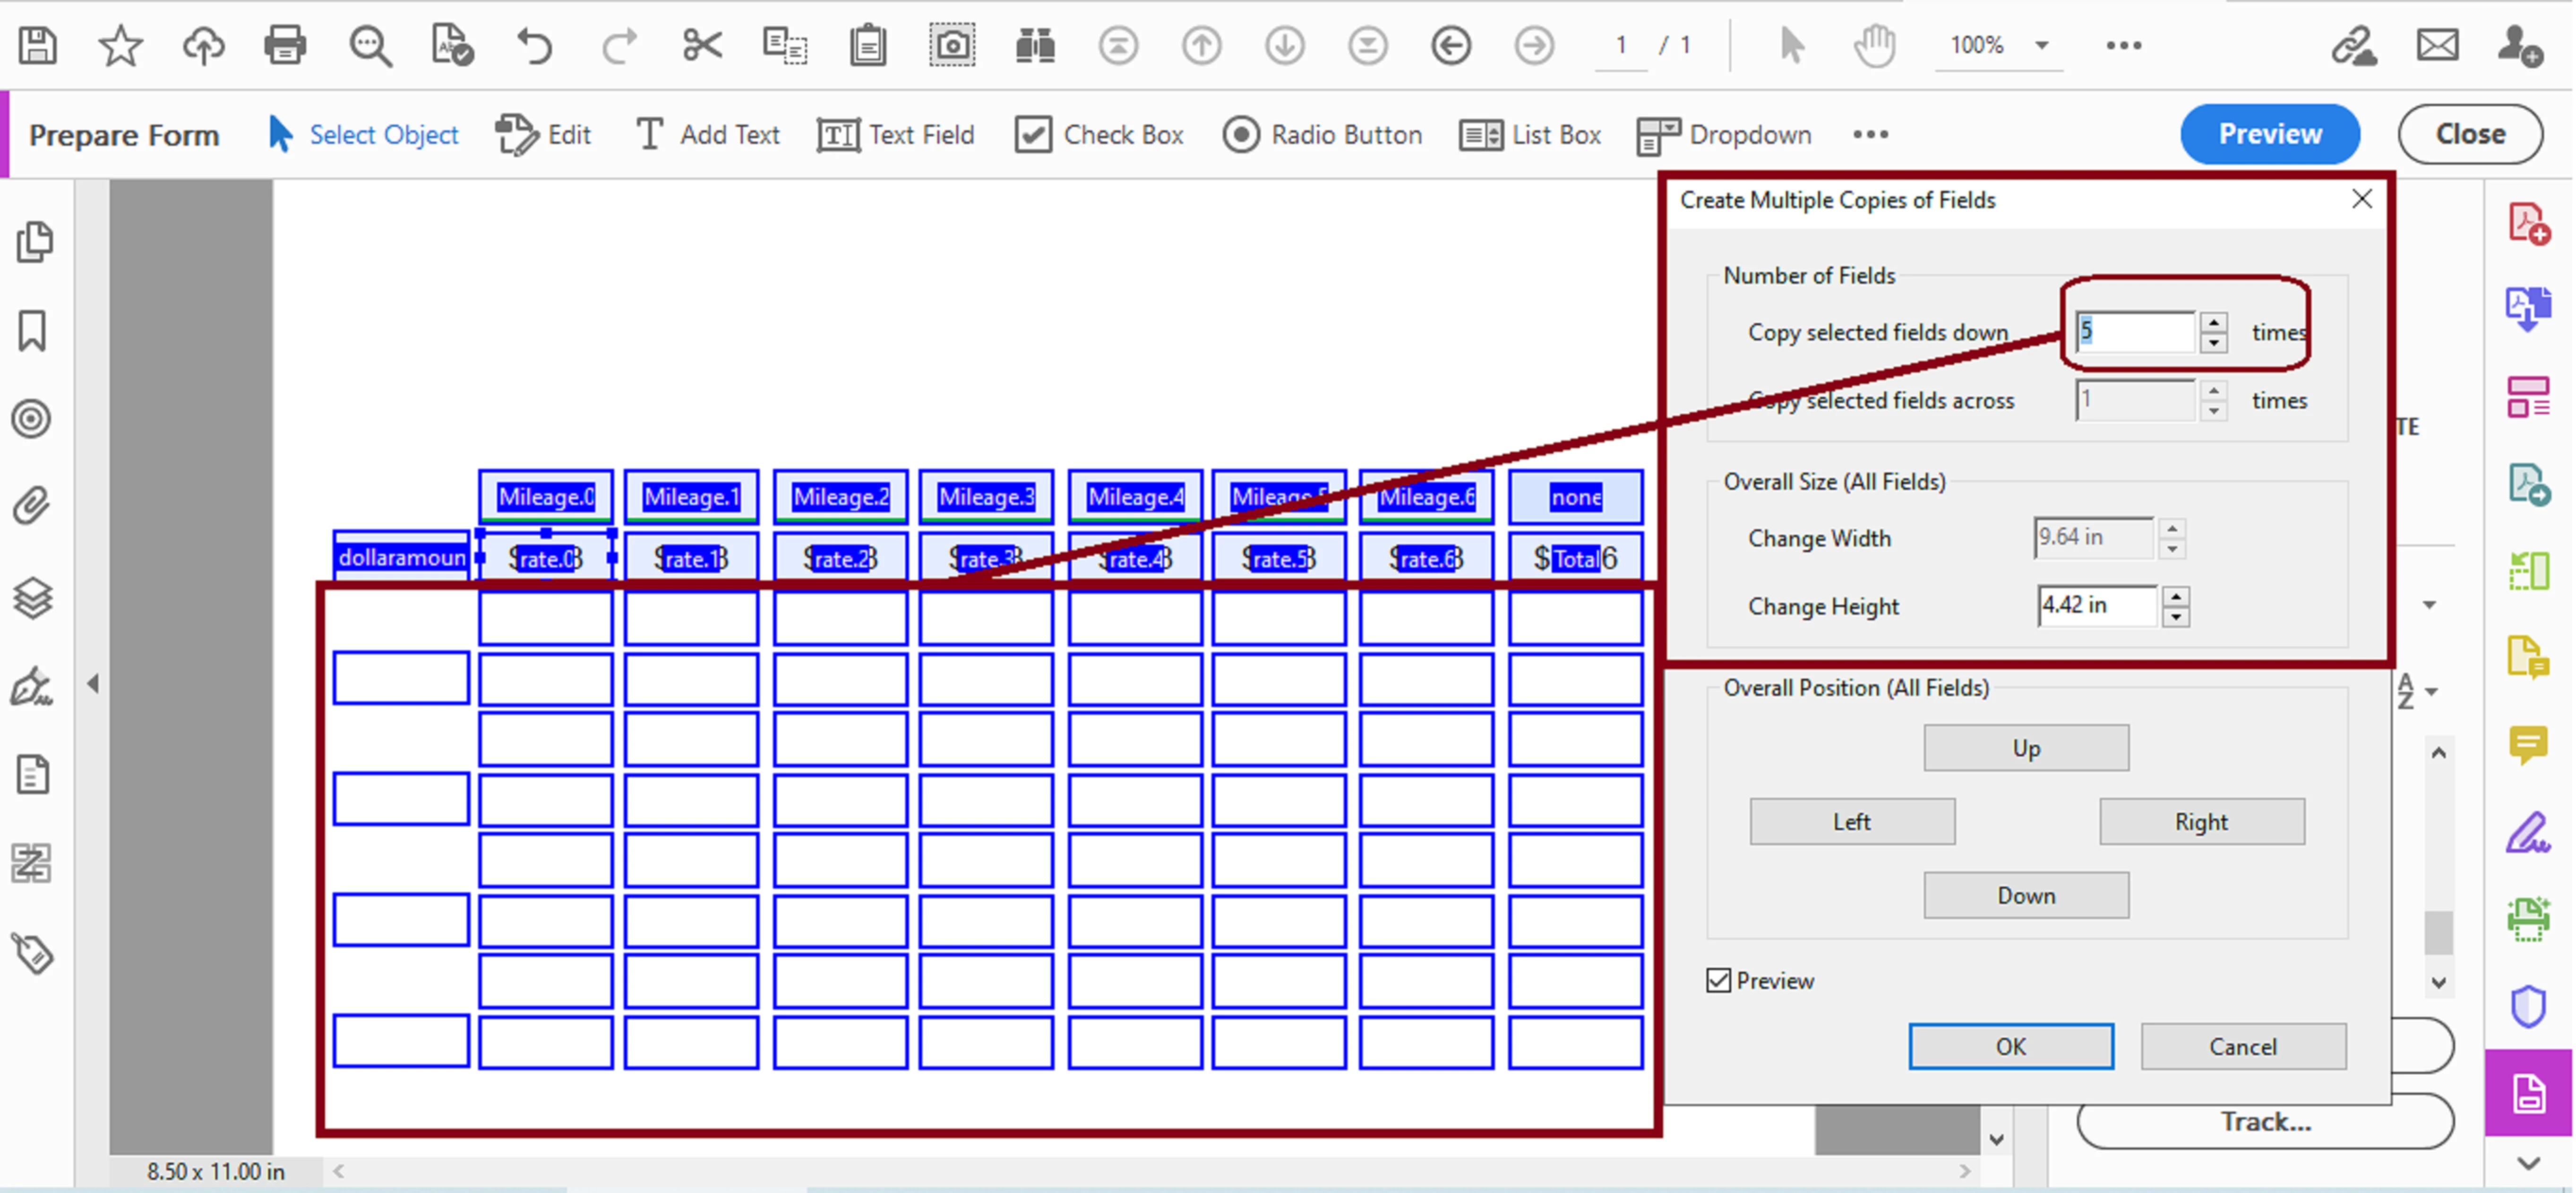Click the Cut scissors icon

click(702, 46)
